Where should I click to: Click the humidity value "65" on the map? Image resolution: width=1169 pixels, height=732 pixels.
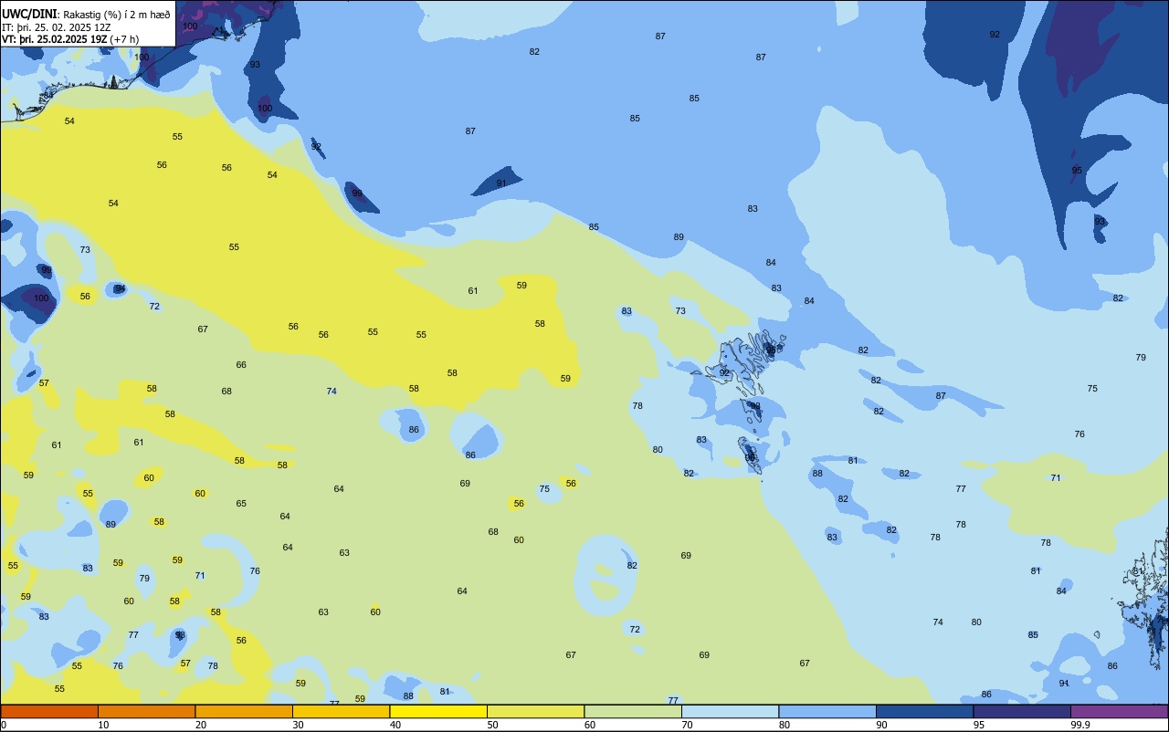pyautogui.click(x=241, y=504)
